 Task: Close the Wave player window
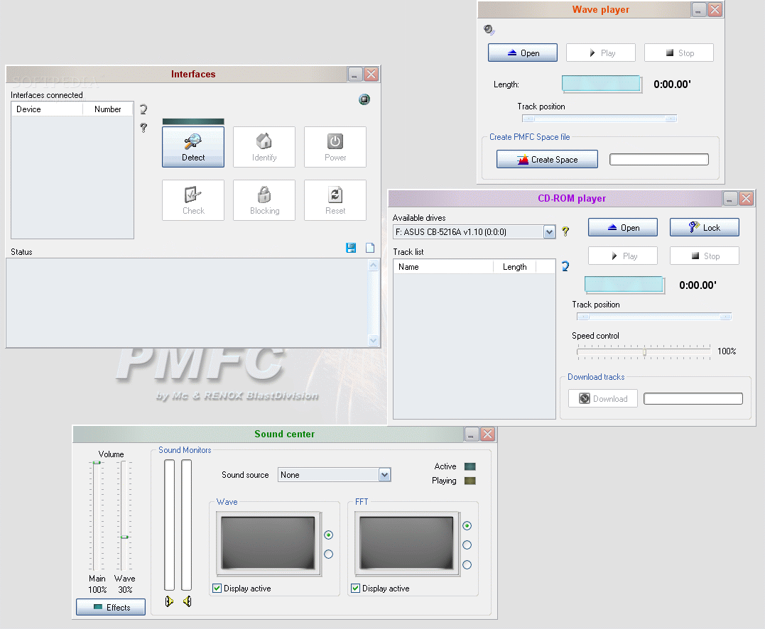point(715,9)
